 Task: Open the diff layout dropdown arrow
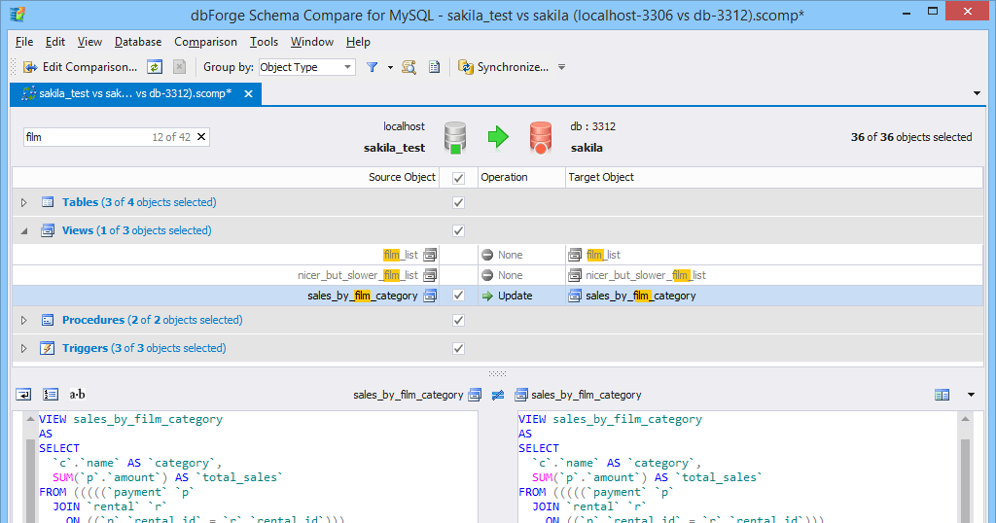click(x=972, y=395)
